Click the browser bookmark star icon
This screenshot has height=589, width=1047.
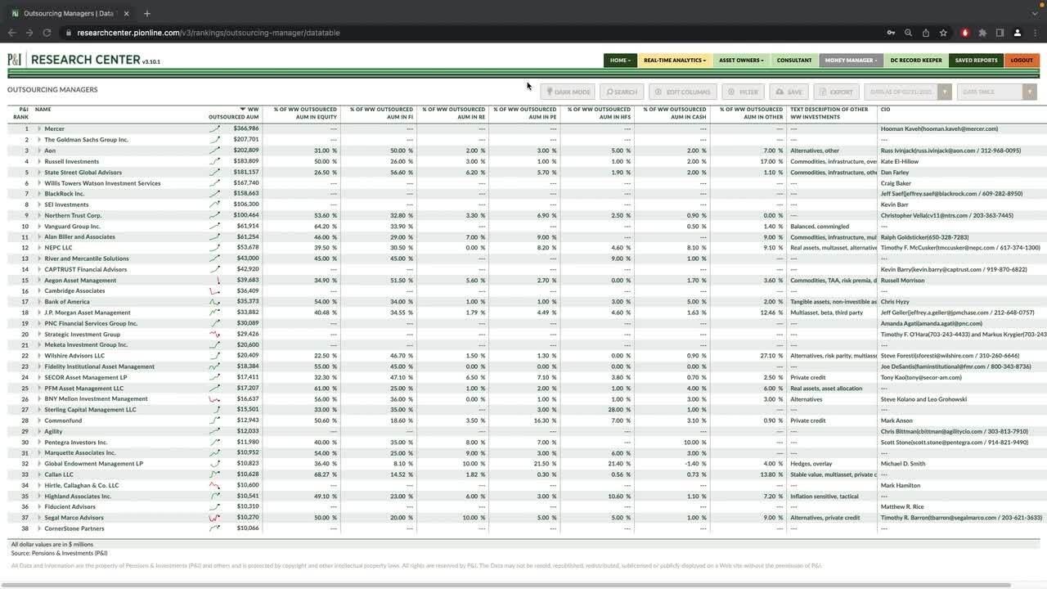pos(943,33)
